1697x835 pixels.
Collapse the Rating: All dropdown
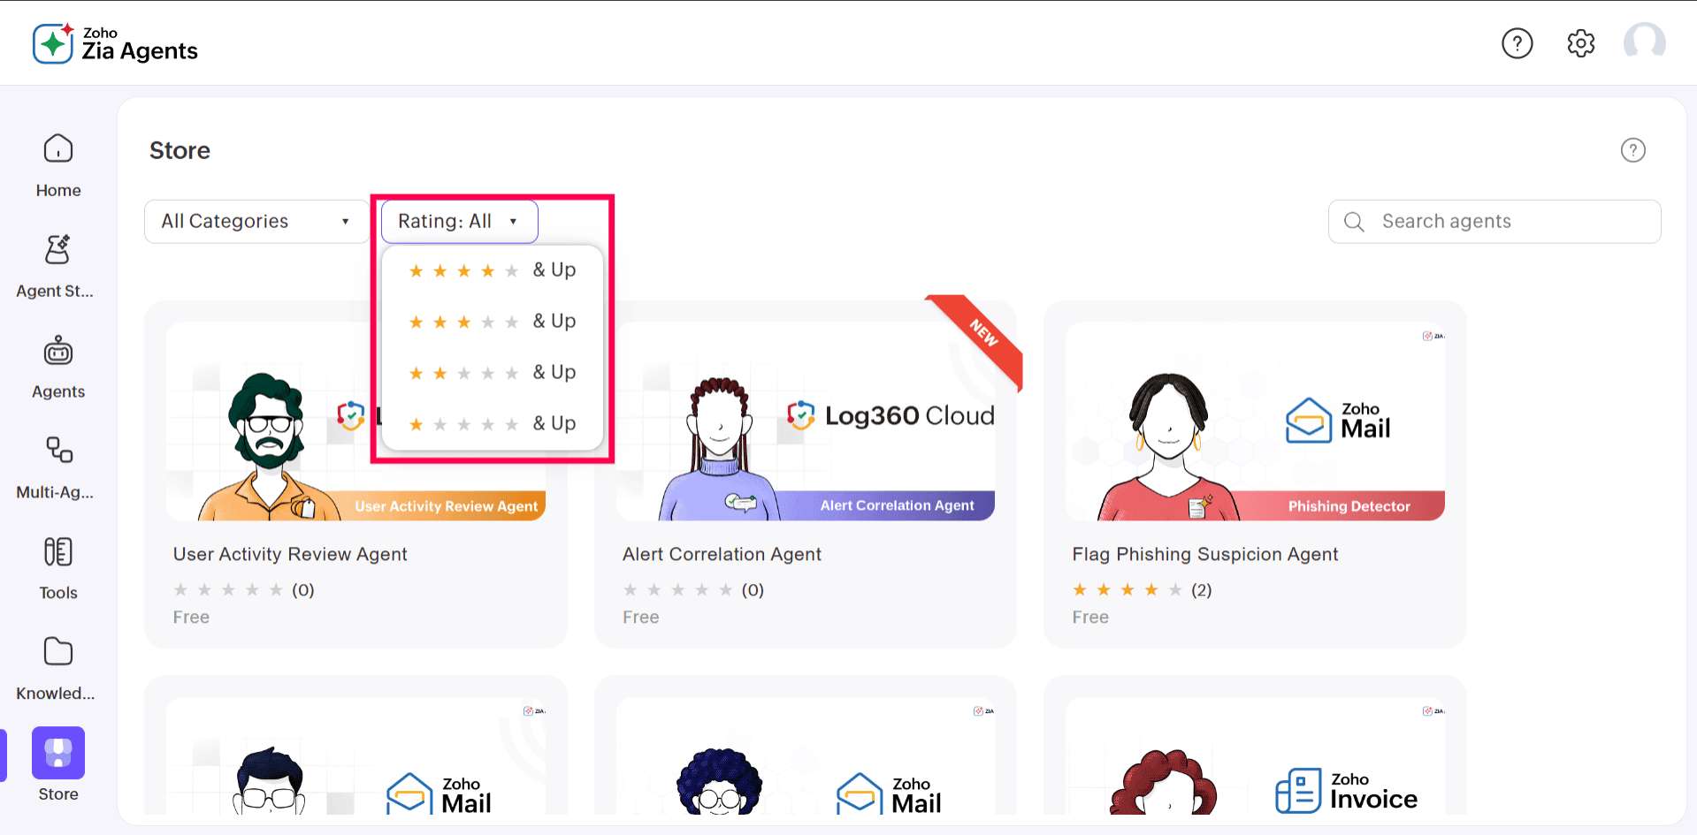[x=460, y=222]
